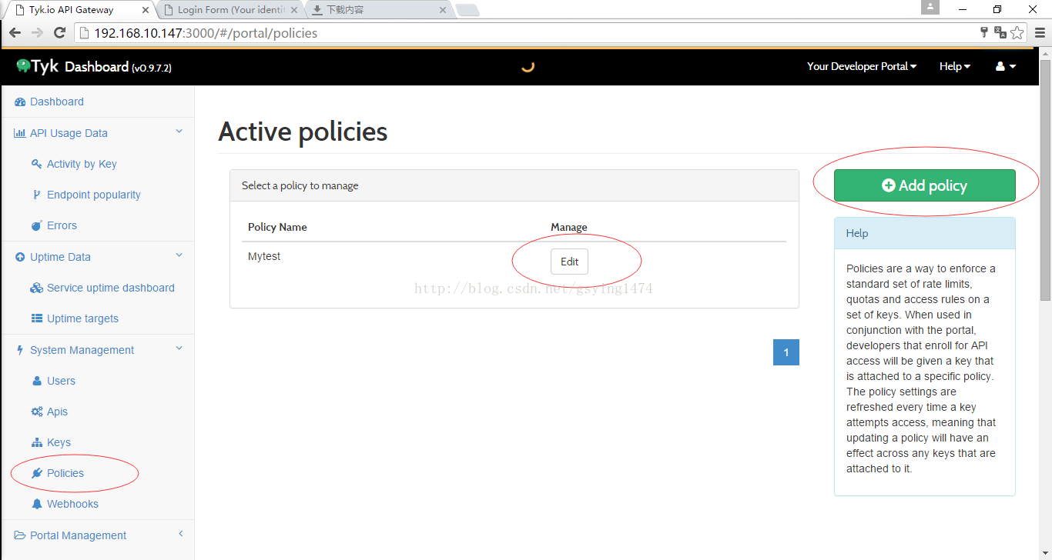Click the icon beside Service uptime dashboard
1052x560 pixels.
point(36,288)
